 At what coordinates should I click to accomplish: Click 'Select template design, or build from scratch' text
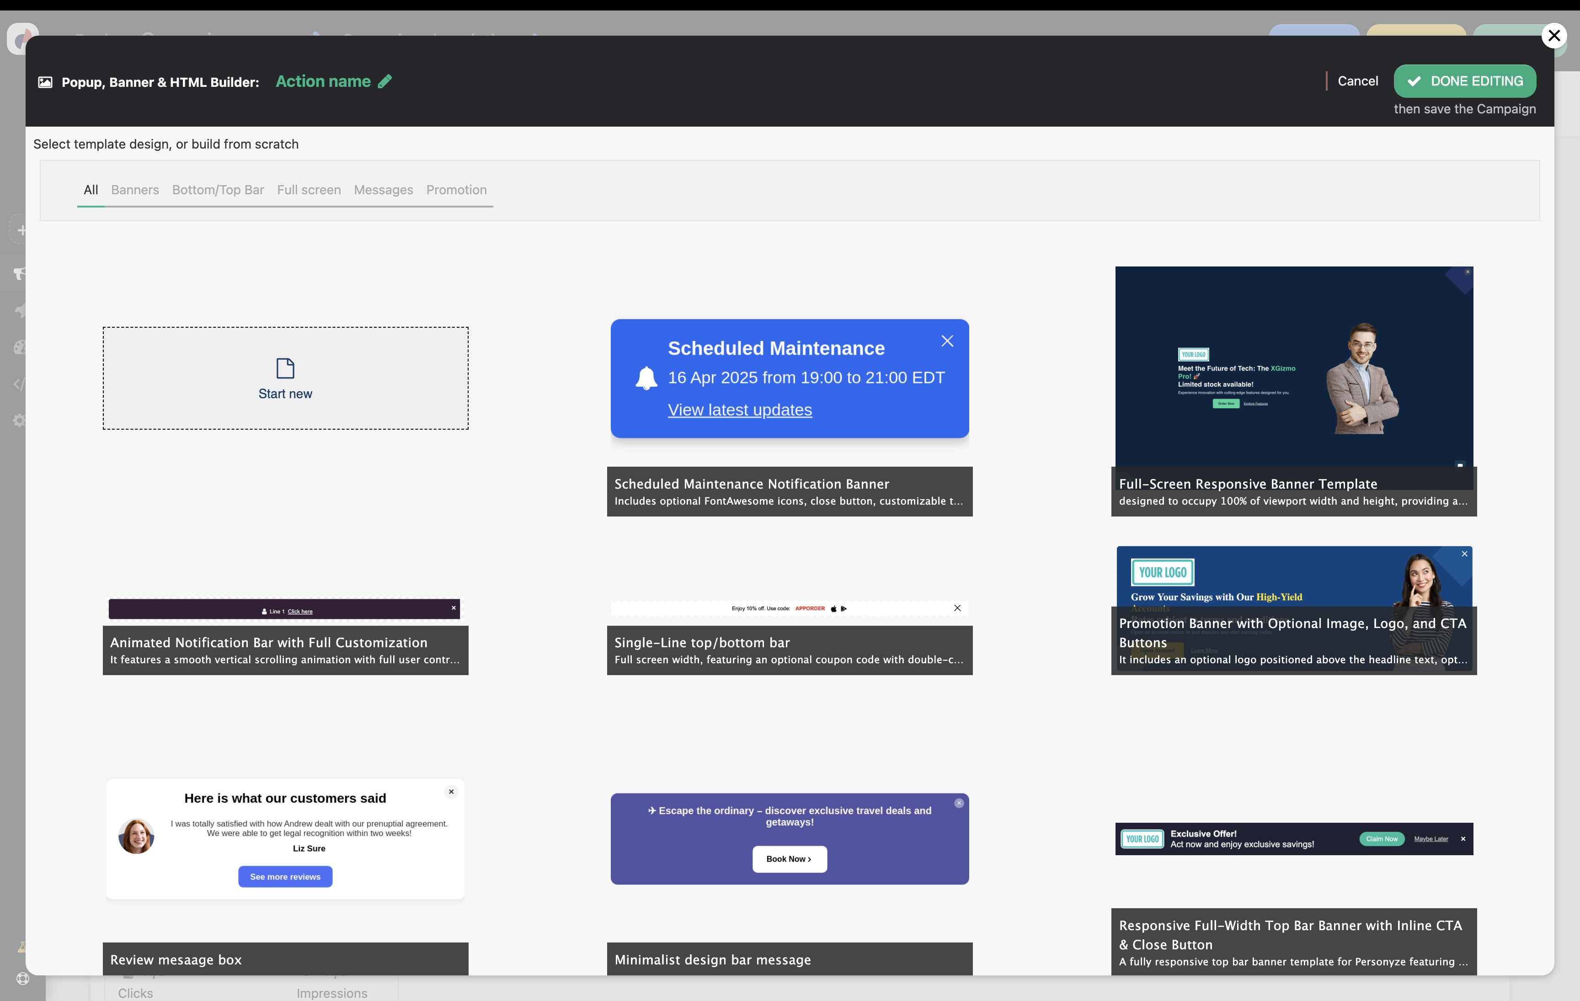pos(166,144)
